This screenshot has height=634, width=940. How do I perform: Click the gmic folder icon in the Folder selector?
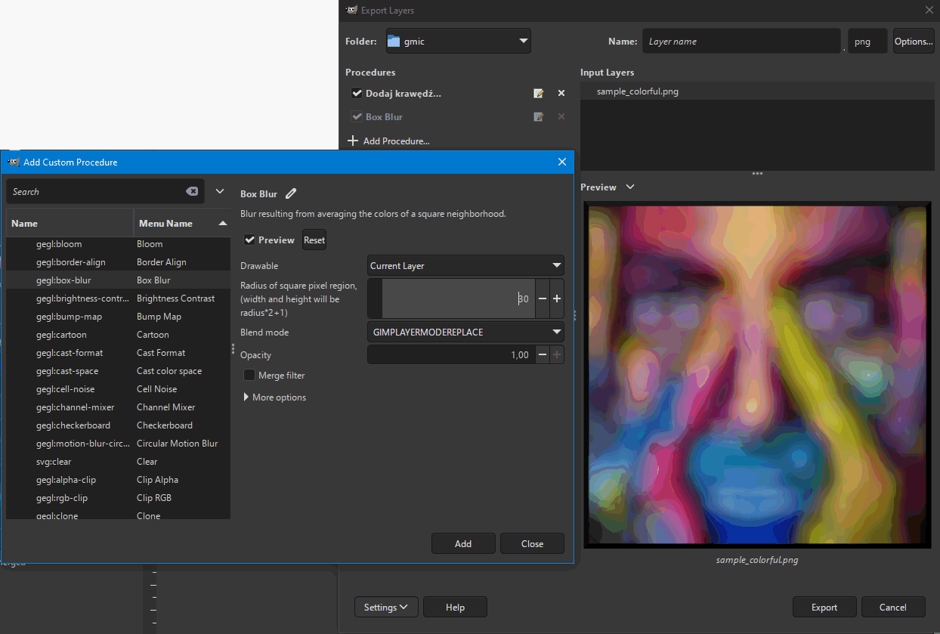click(394, 41)
